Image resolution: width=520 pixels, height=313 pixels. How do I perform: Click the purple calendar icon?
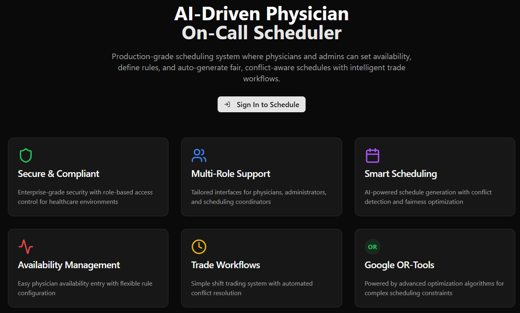pyautogui.click(x=372, y=156)
